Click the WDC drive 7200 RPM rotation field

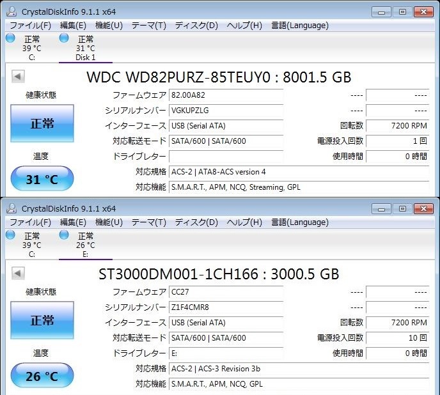click(x=398, y=126)
